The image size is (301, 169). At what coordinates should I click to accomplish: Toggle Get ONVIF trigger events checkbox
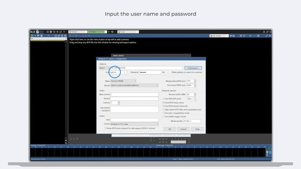coord(164,116)
